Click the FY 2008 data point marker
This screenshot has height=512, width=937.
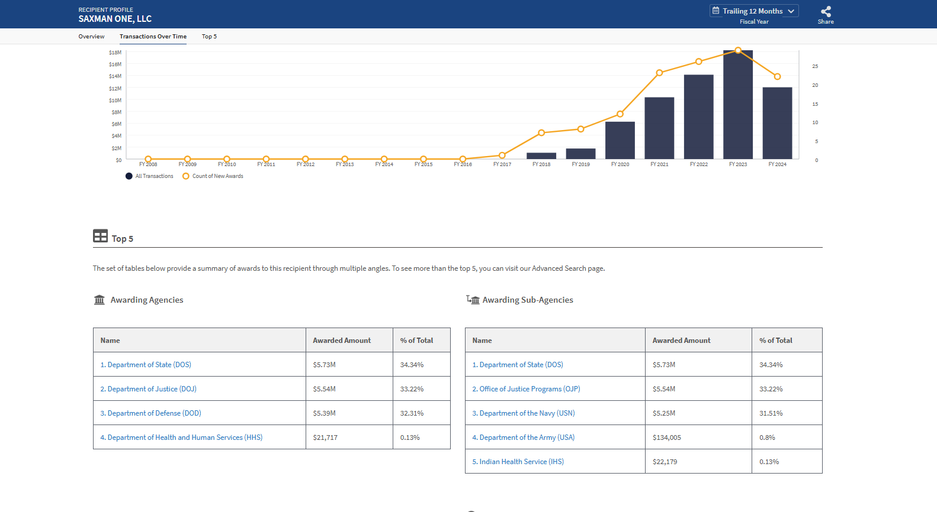click(148, 159)
